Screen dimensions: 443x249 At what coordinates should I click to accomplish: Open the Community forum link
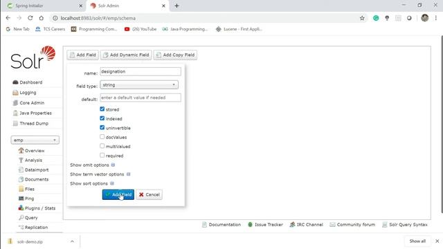[352, 225]
